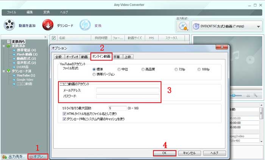
Task: Switch to the 上級 tab
Action: [128, 57]
